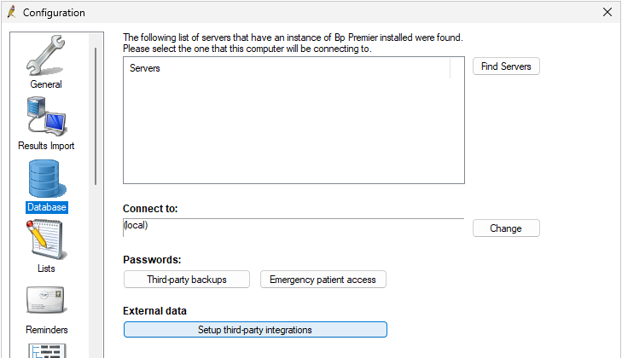Viewport: 622px width, 358px height.
Task: Go to the Reminders section label
Action: [46, 330]
